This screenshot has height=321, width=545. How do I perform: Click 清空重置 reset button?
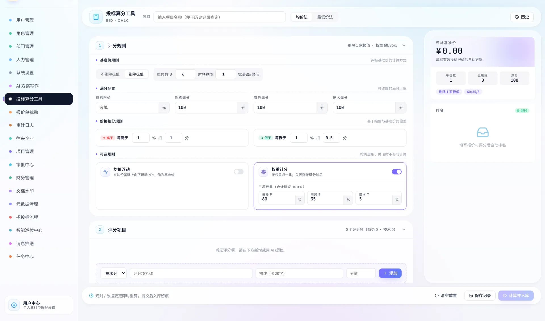pos(446,295)
